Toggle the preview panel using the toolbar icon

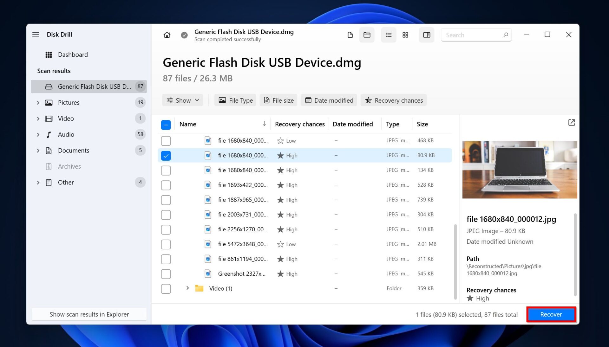[426, 35]
